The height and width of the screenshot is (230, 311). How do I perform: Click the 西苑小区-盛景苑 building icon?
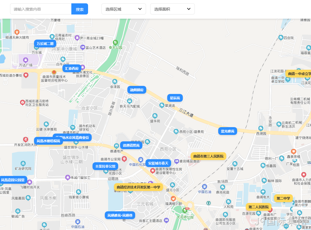[176, 131]
